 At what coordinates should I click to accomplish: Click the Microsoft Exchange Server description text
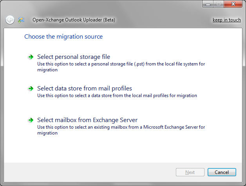(121, 130)
